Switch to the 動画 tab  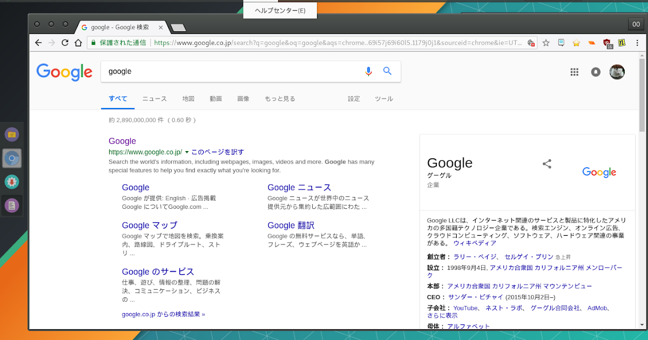216,99
